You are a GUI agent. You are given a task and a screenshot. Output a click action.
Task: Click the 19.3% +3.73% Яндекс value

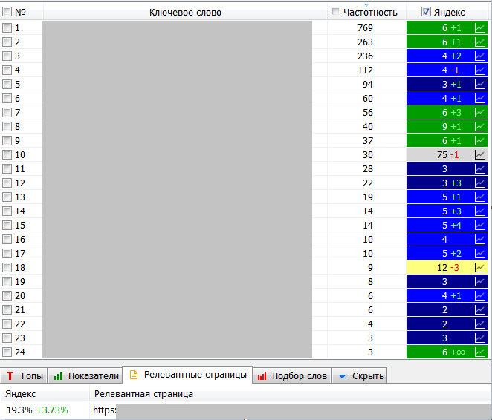[x=37, y=410]
